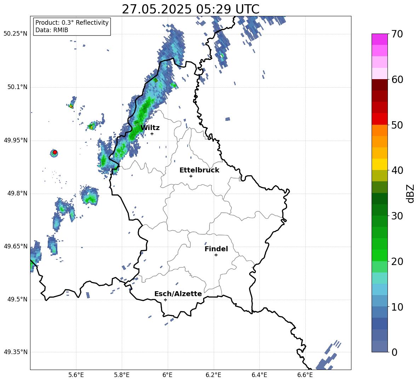Screen dimensions: 419x382
Task: Click the Wiltz station cross marker
Action: click(x=152, y=134)
